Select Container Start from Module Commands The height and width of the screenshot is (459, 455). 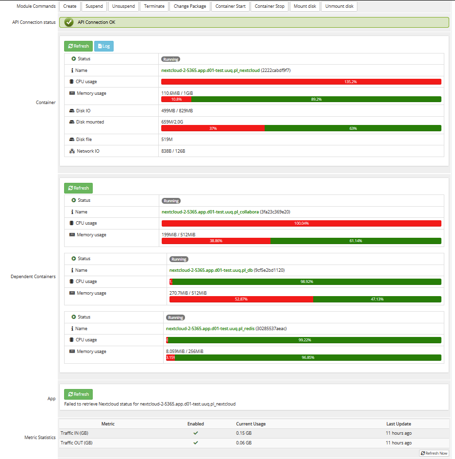tap(230, 6)
